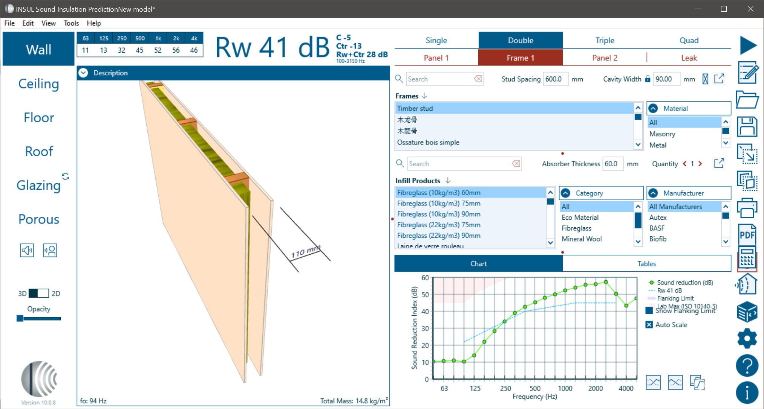Open the calculator icon in the right toolbar
This screenshot has width=764, height=409.
pyautogui.click(x=747, y=258)
